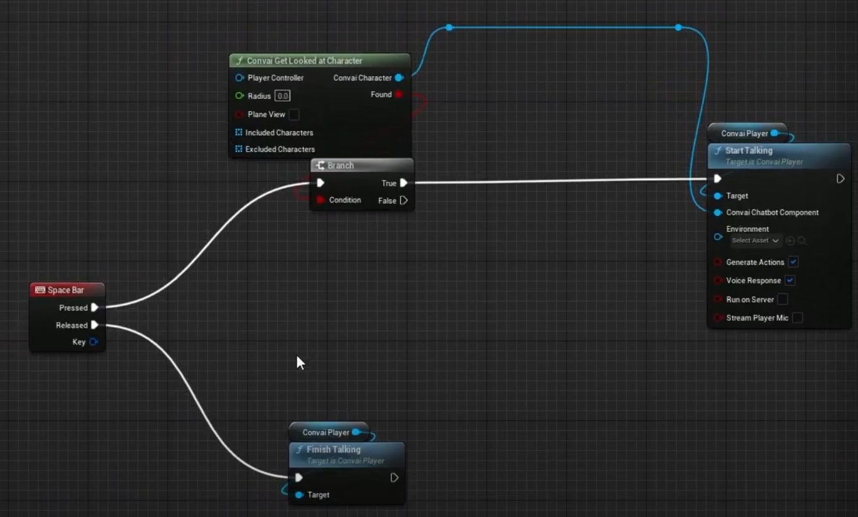858x517 pixels.
Task: Click the Branch node's execution input pin
Action: pos(320,183)
